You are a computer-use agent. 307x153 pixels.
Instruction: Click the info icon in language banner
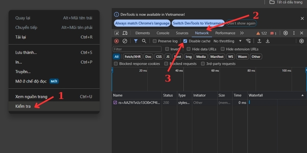coord(117,14)
